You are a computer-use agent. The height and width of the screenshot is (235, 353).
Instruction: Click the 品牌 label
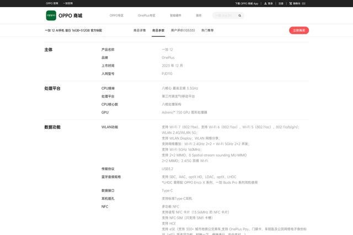click(x=105, y=58)
